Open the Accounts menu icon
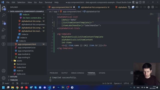The image size is (160, 90). click(x=3, y=71)
